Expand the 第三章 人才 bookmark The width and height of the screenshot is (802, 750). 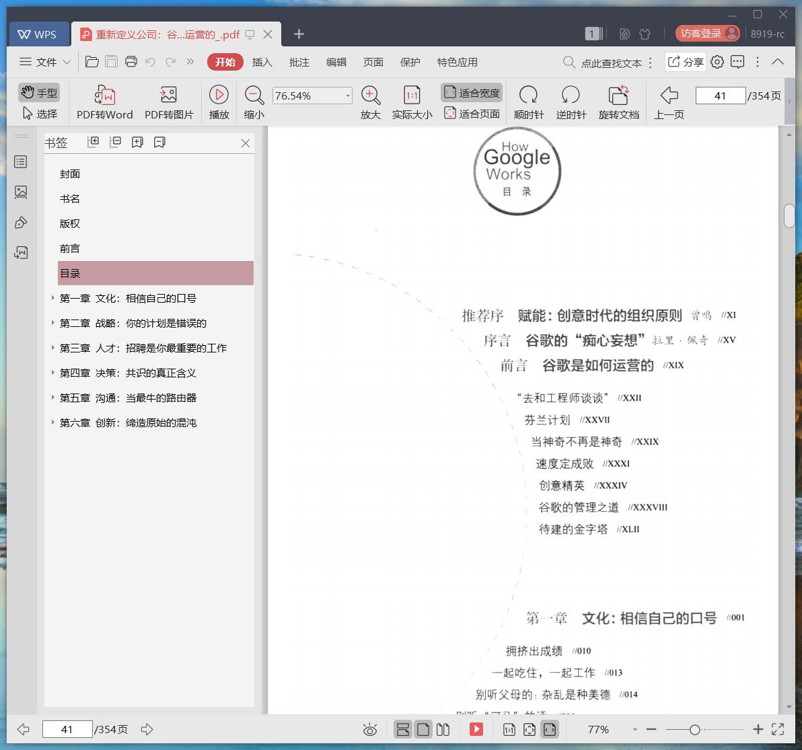point(52,347)
